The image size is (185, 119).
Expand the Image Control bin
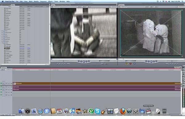point(2,33)
